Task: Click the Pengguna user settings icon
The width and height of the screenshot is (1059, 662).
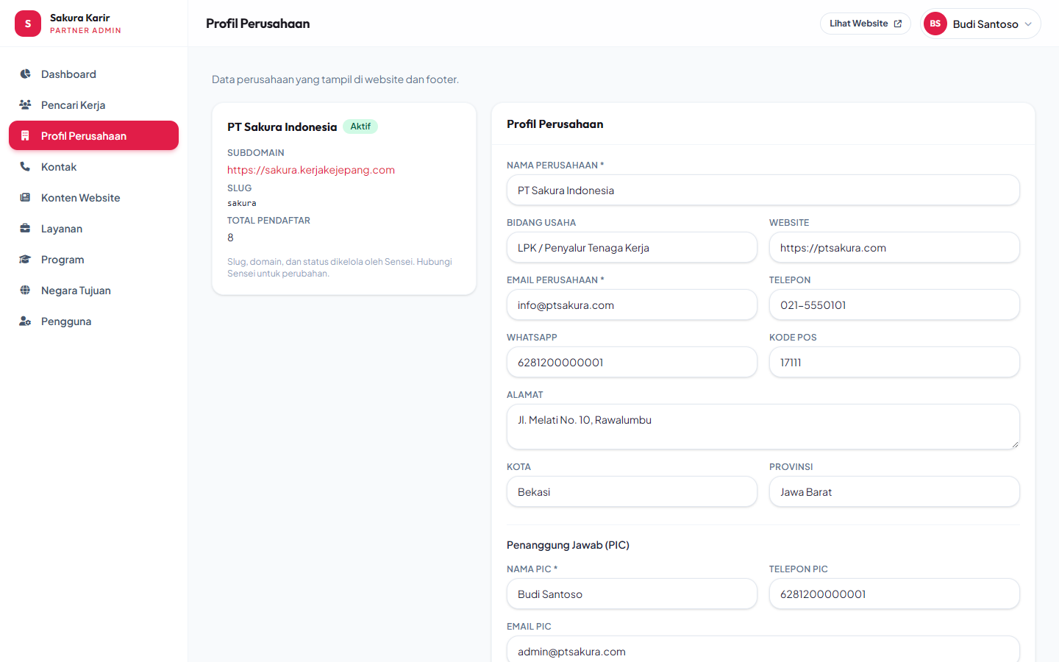Action: [x=25, y=321]
